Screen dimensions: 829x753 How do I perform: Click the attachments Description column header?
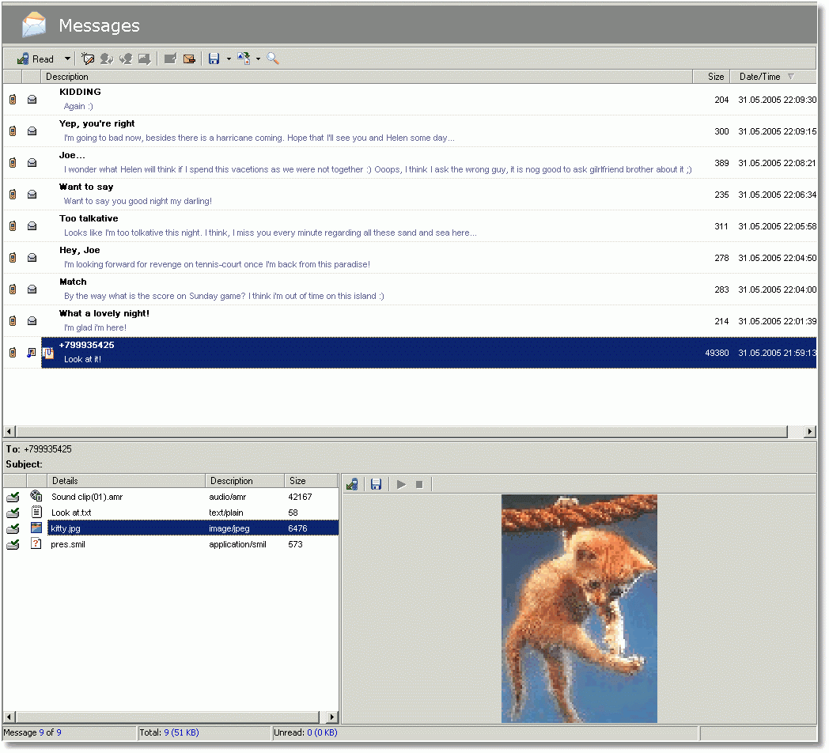pos(244,481)
